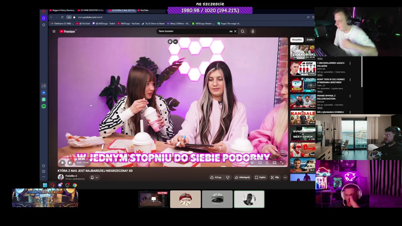The width and height of the screenshot is (402, 226).
Task: Switch to theater mode in the player
Action: coord(274,163)
